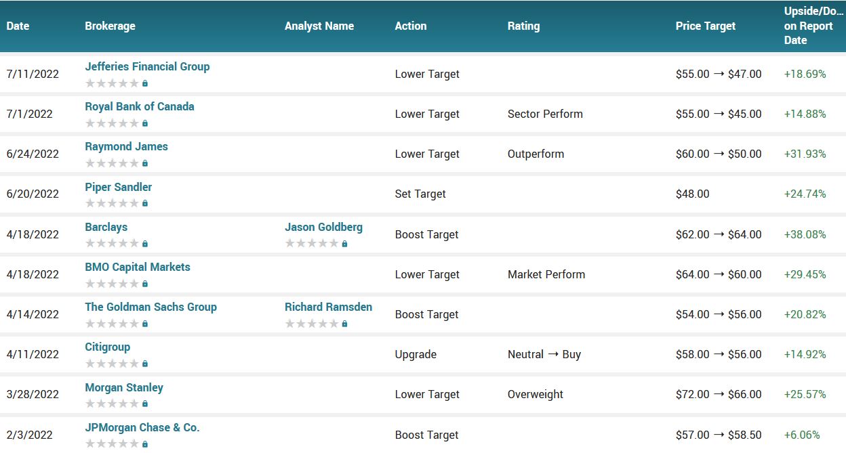Sort by Upside/Downside on Report Date header
The width and height of the screenshot is (846, 453).
point(813,26)
